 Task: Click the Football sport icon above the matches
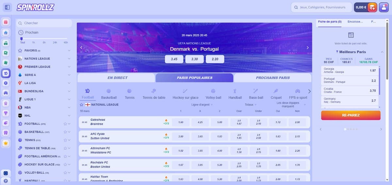(x=87, y=91)
